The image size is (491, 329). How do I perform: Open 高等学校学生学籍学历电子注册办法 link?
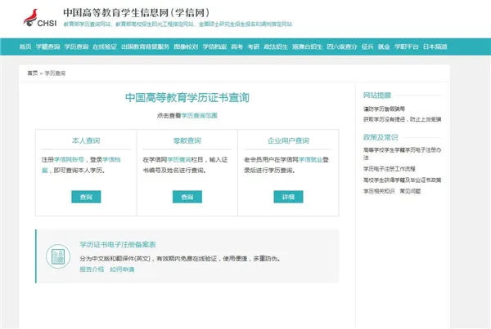[402, 153]
